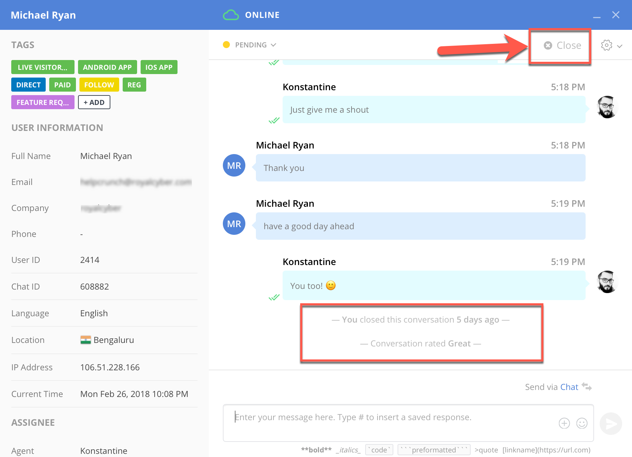Click the Language value English
The height and width of the screenshot is (457, 632).
coord(94,313)
